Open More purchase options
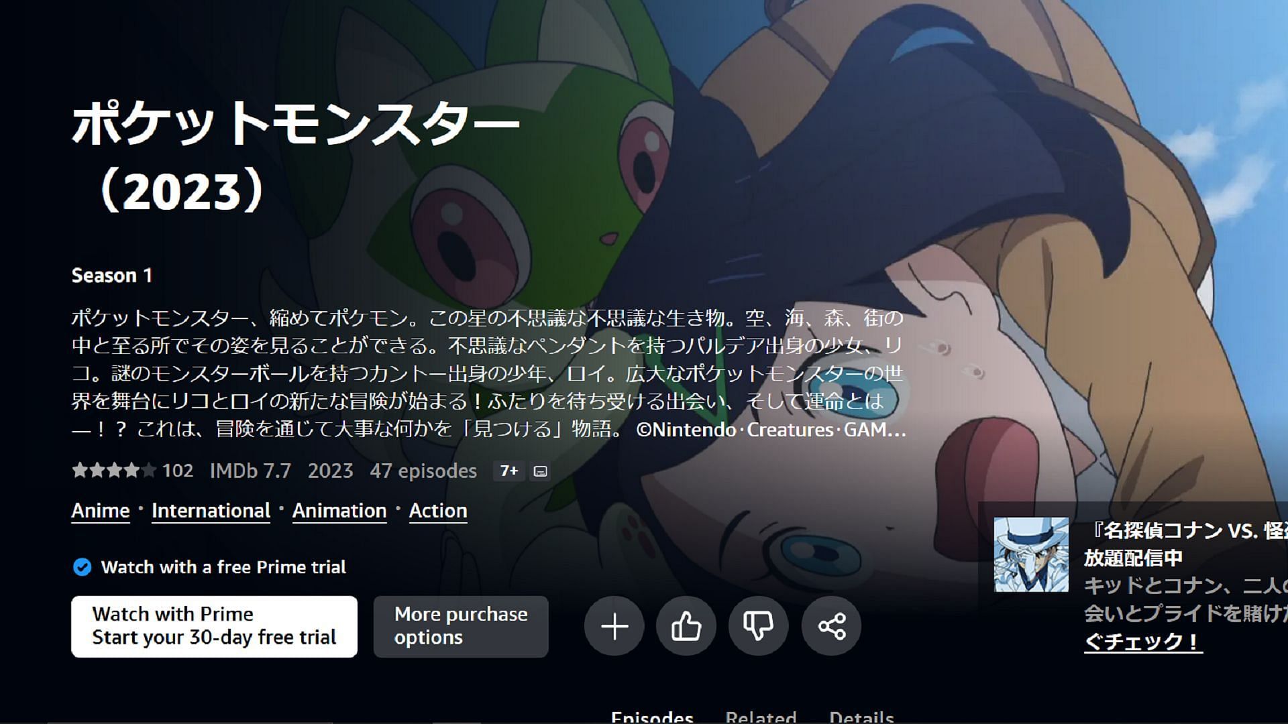The height and width of the screenshot is (724, 1288). [x=461, y=627]
